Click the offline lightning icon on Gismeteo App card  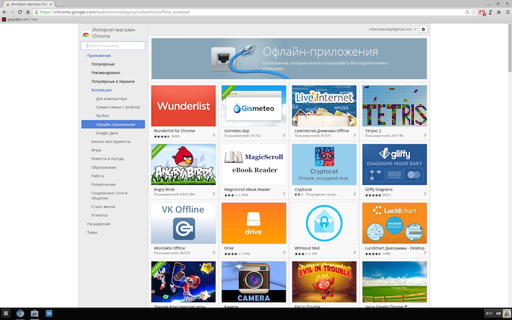(284, 135)
